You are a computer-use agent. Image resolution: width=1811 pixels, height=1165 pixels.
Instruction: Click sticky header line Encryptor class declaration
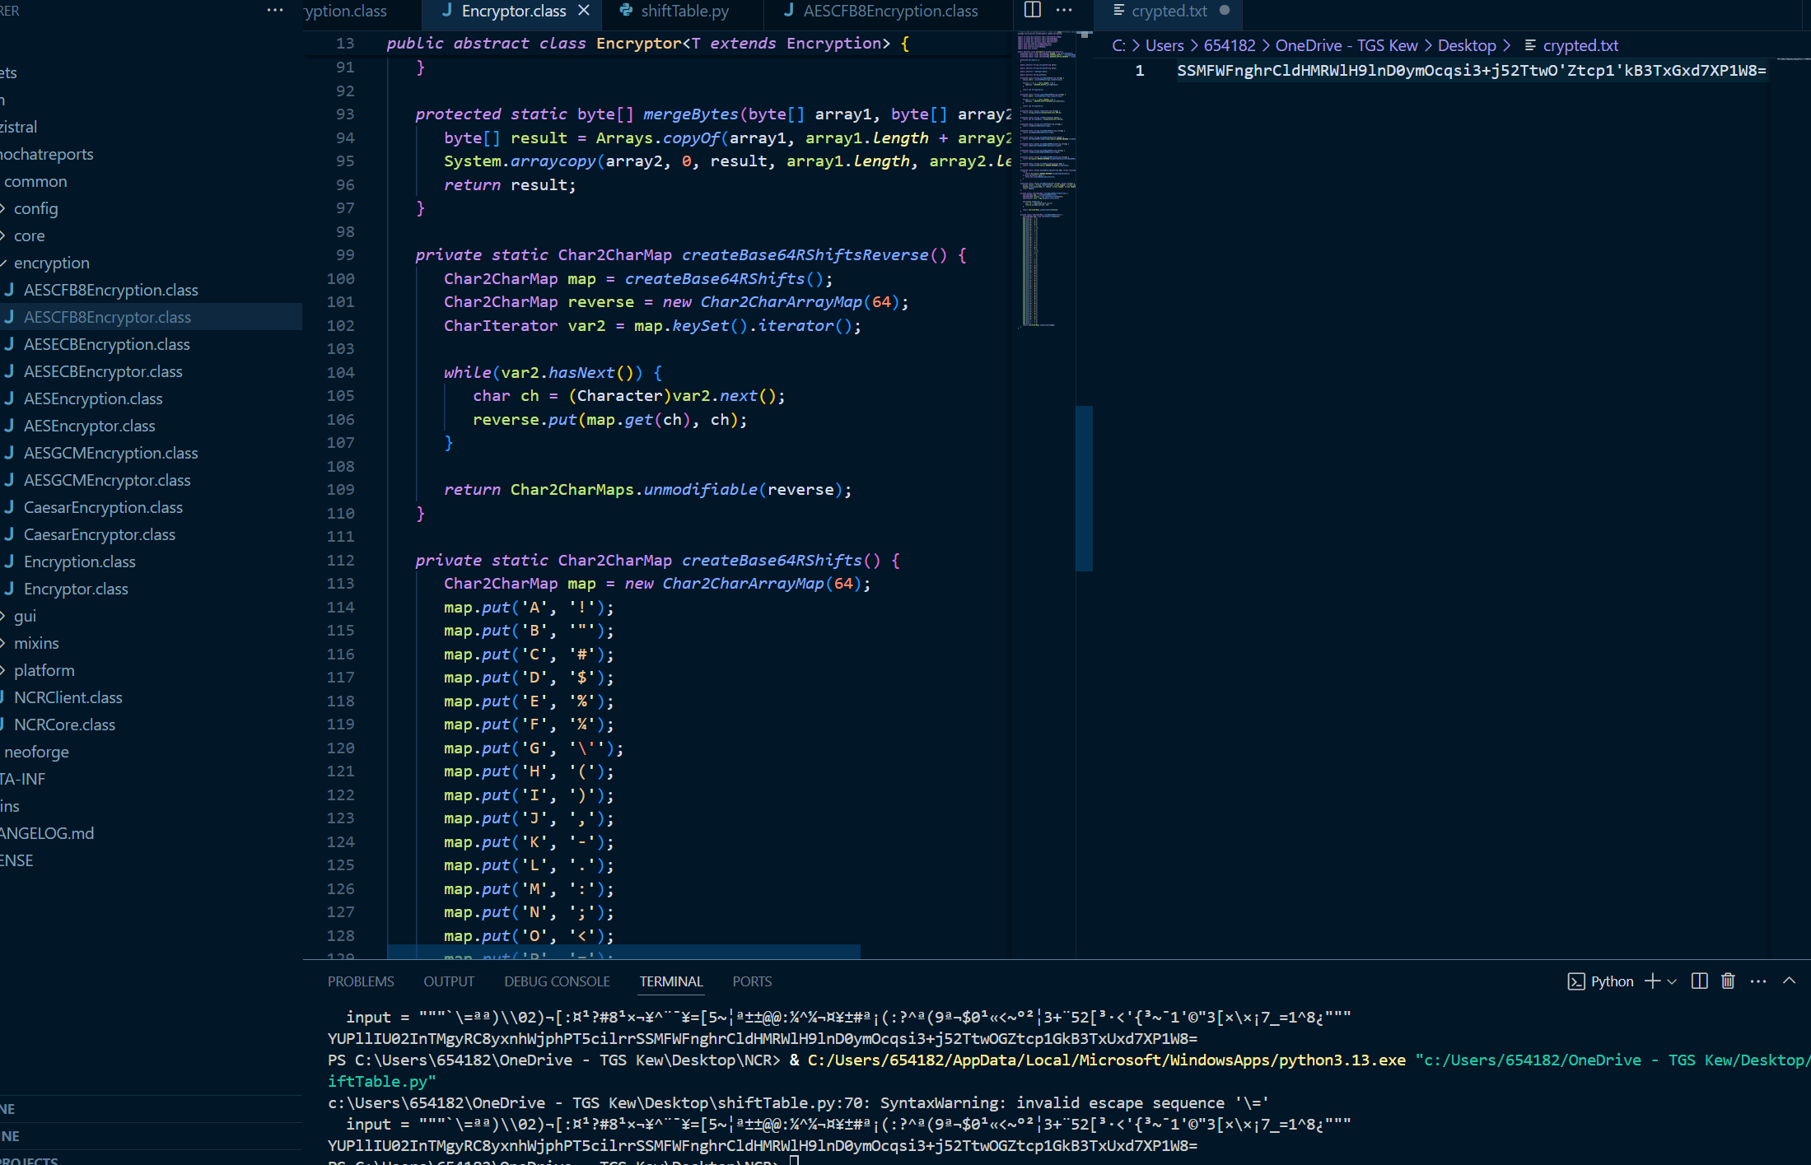[x=657, y=44]
